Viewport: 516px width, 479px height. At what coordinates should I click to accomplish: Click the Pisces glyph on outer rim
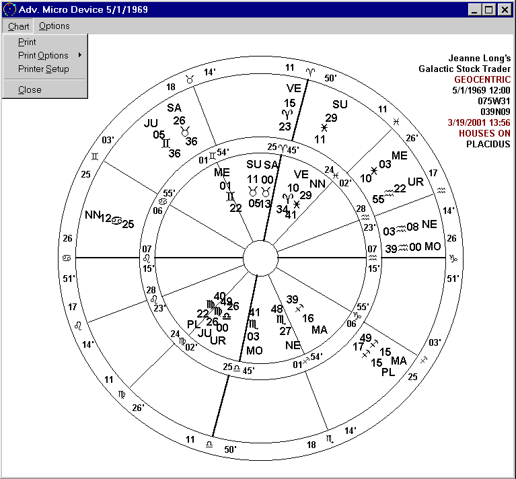pyautogui.click(x=396, y=122)
